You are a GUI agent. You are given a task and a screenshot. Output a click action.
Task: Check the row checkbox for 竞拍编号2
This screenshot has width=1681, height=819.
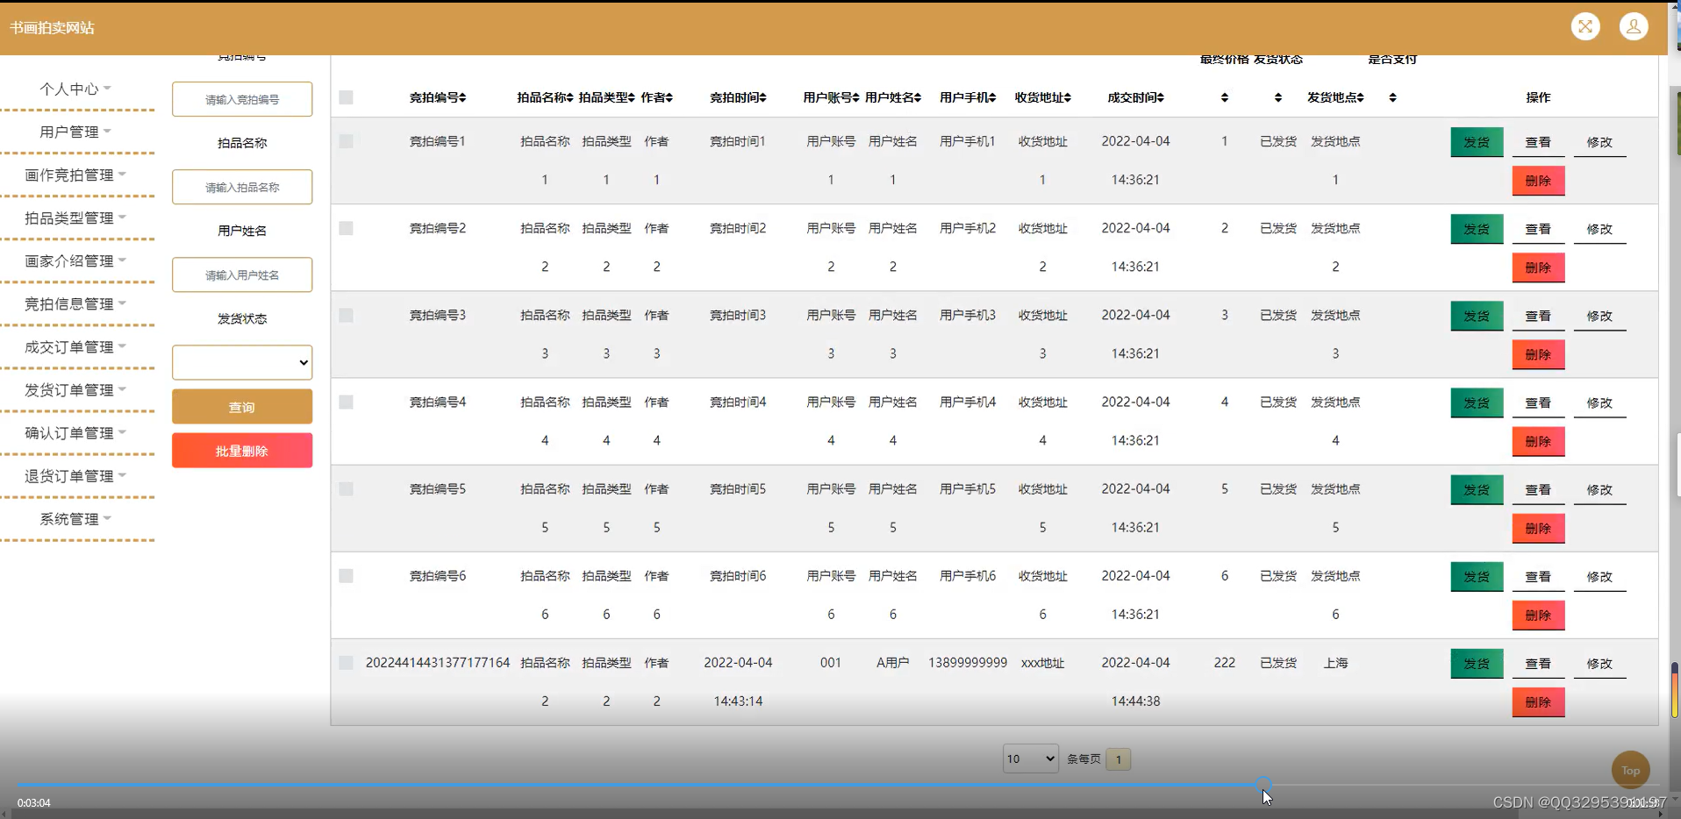(347, 228)
